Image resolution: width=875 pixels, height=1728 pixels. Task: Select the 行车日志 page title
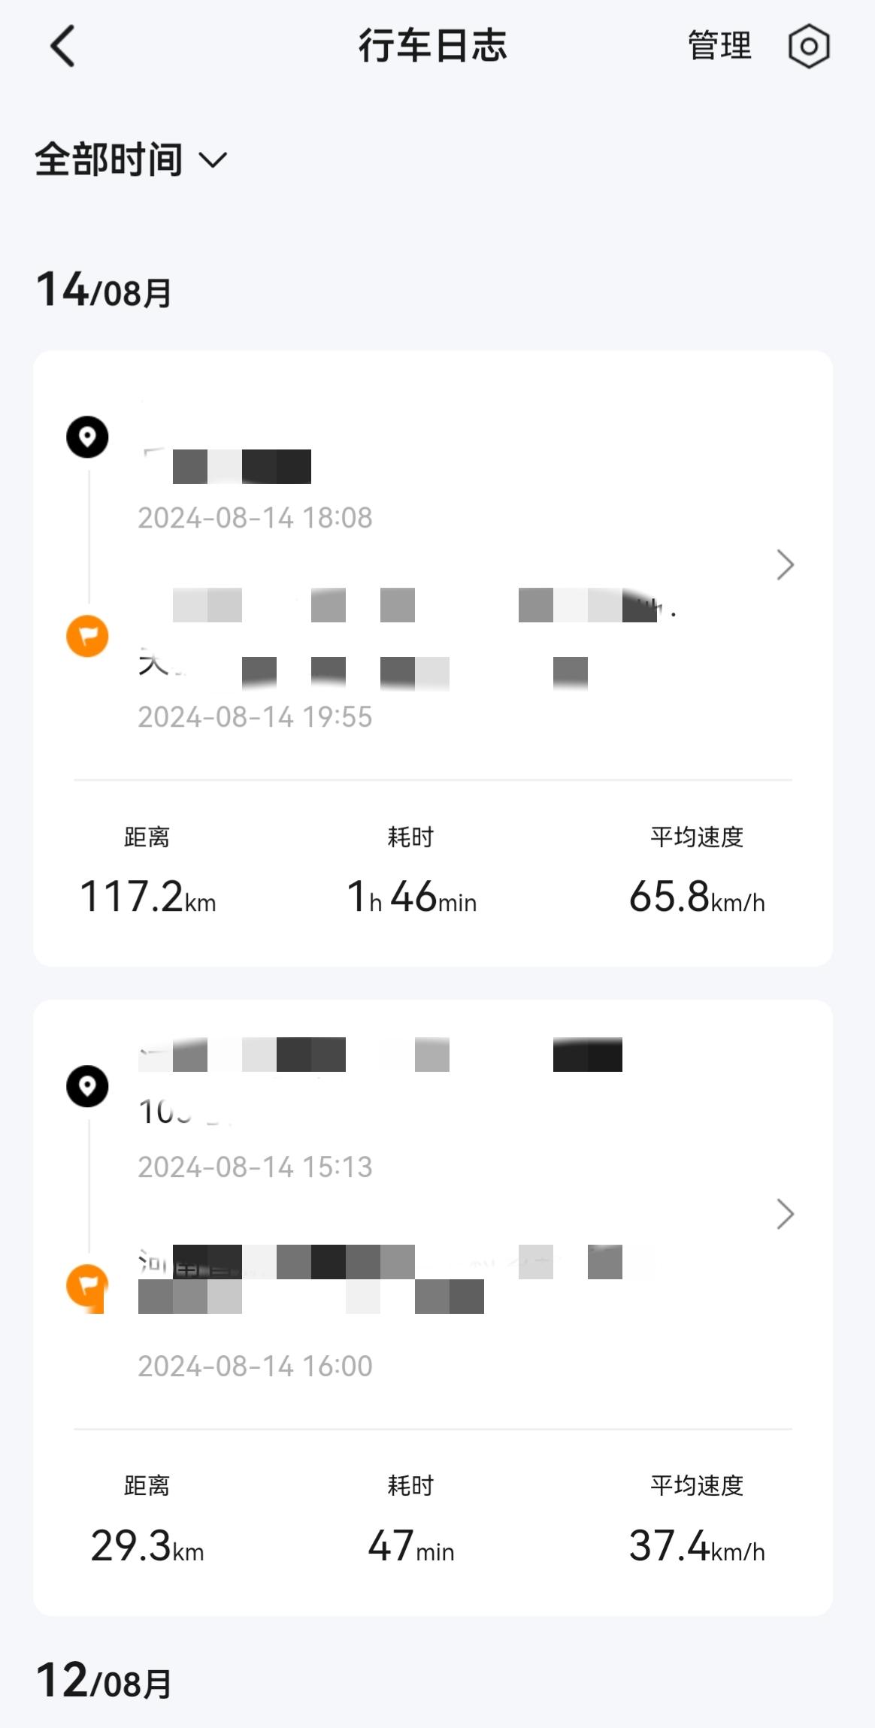[x=433, y=46]
